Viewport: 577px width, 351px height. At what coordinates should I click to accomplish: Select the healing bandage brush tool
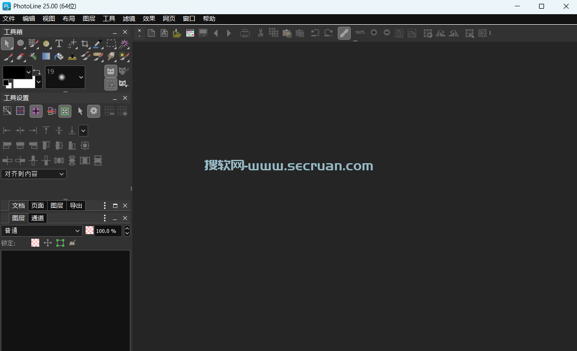pos(98,56)
